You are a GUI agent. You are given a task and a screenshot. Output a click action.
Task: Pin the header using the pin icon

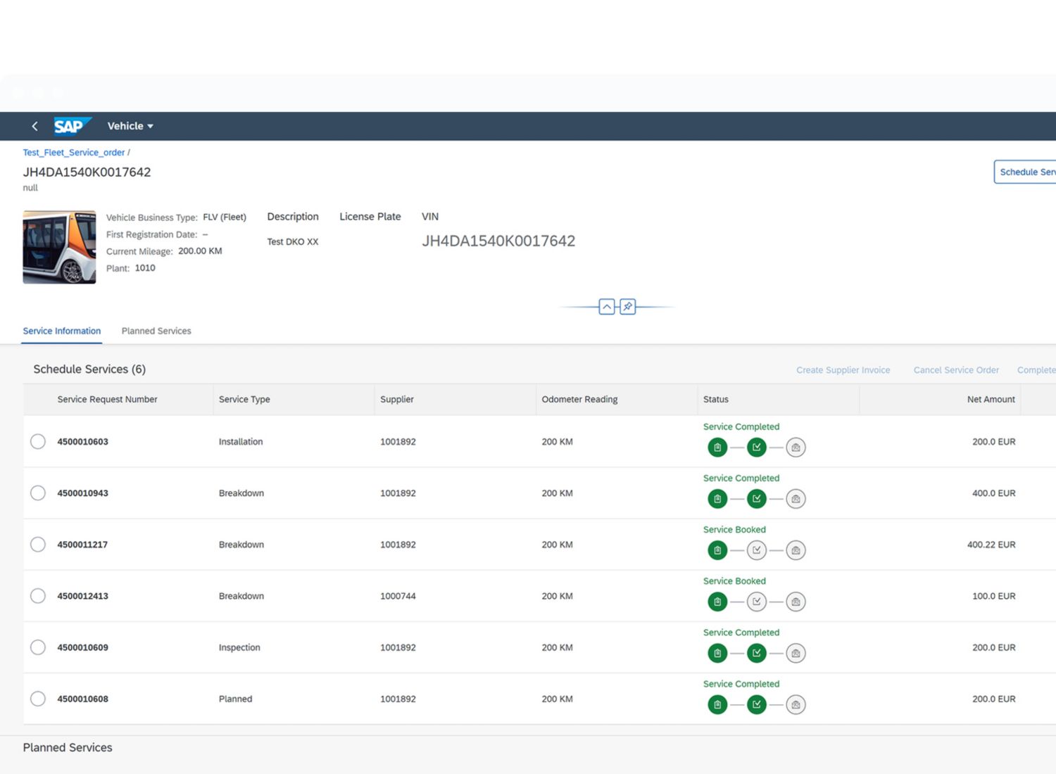pyautogui.click(x=627, y=307)
